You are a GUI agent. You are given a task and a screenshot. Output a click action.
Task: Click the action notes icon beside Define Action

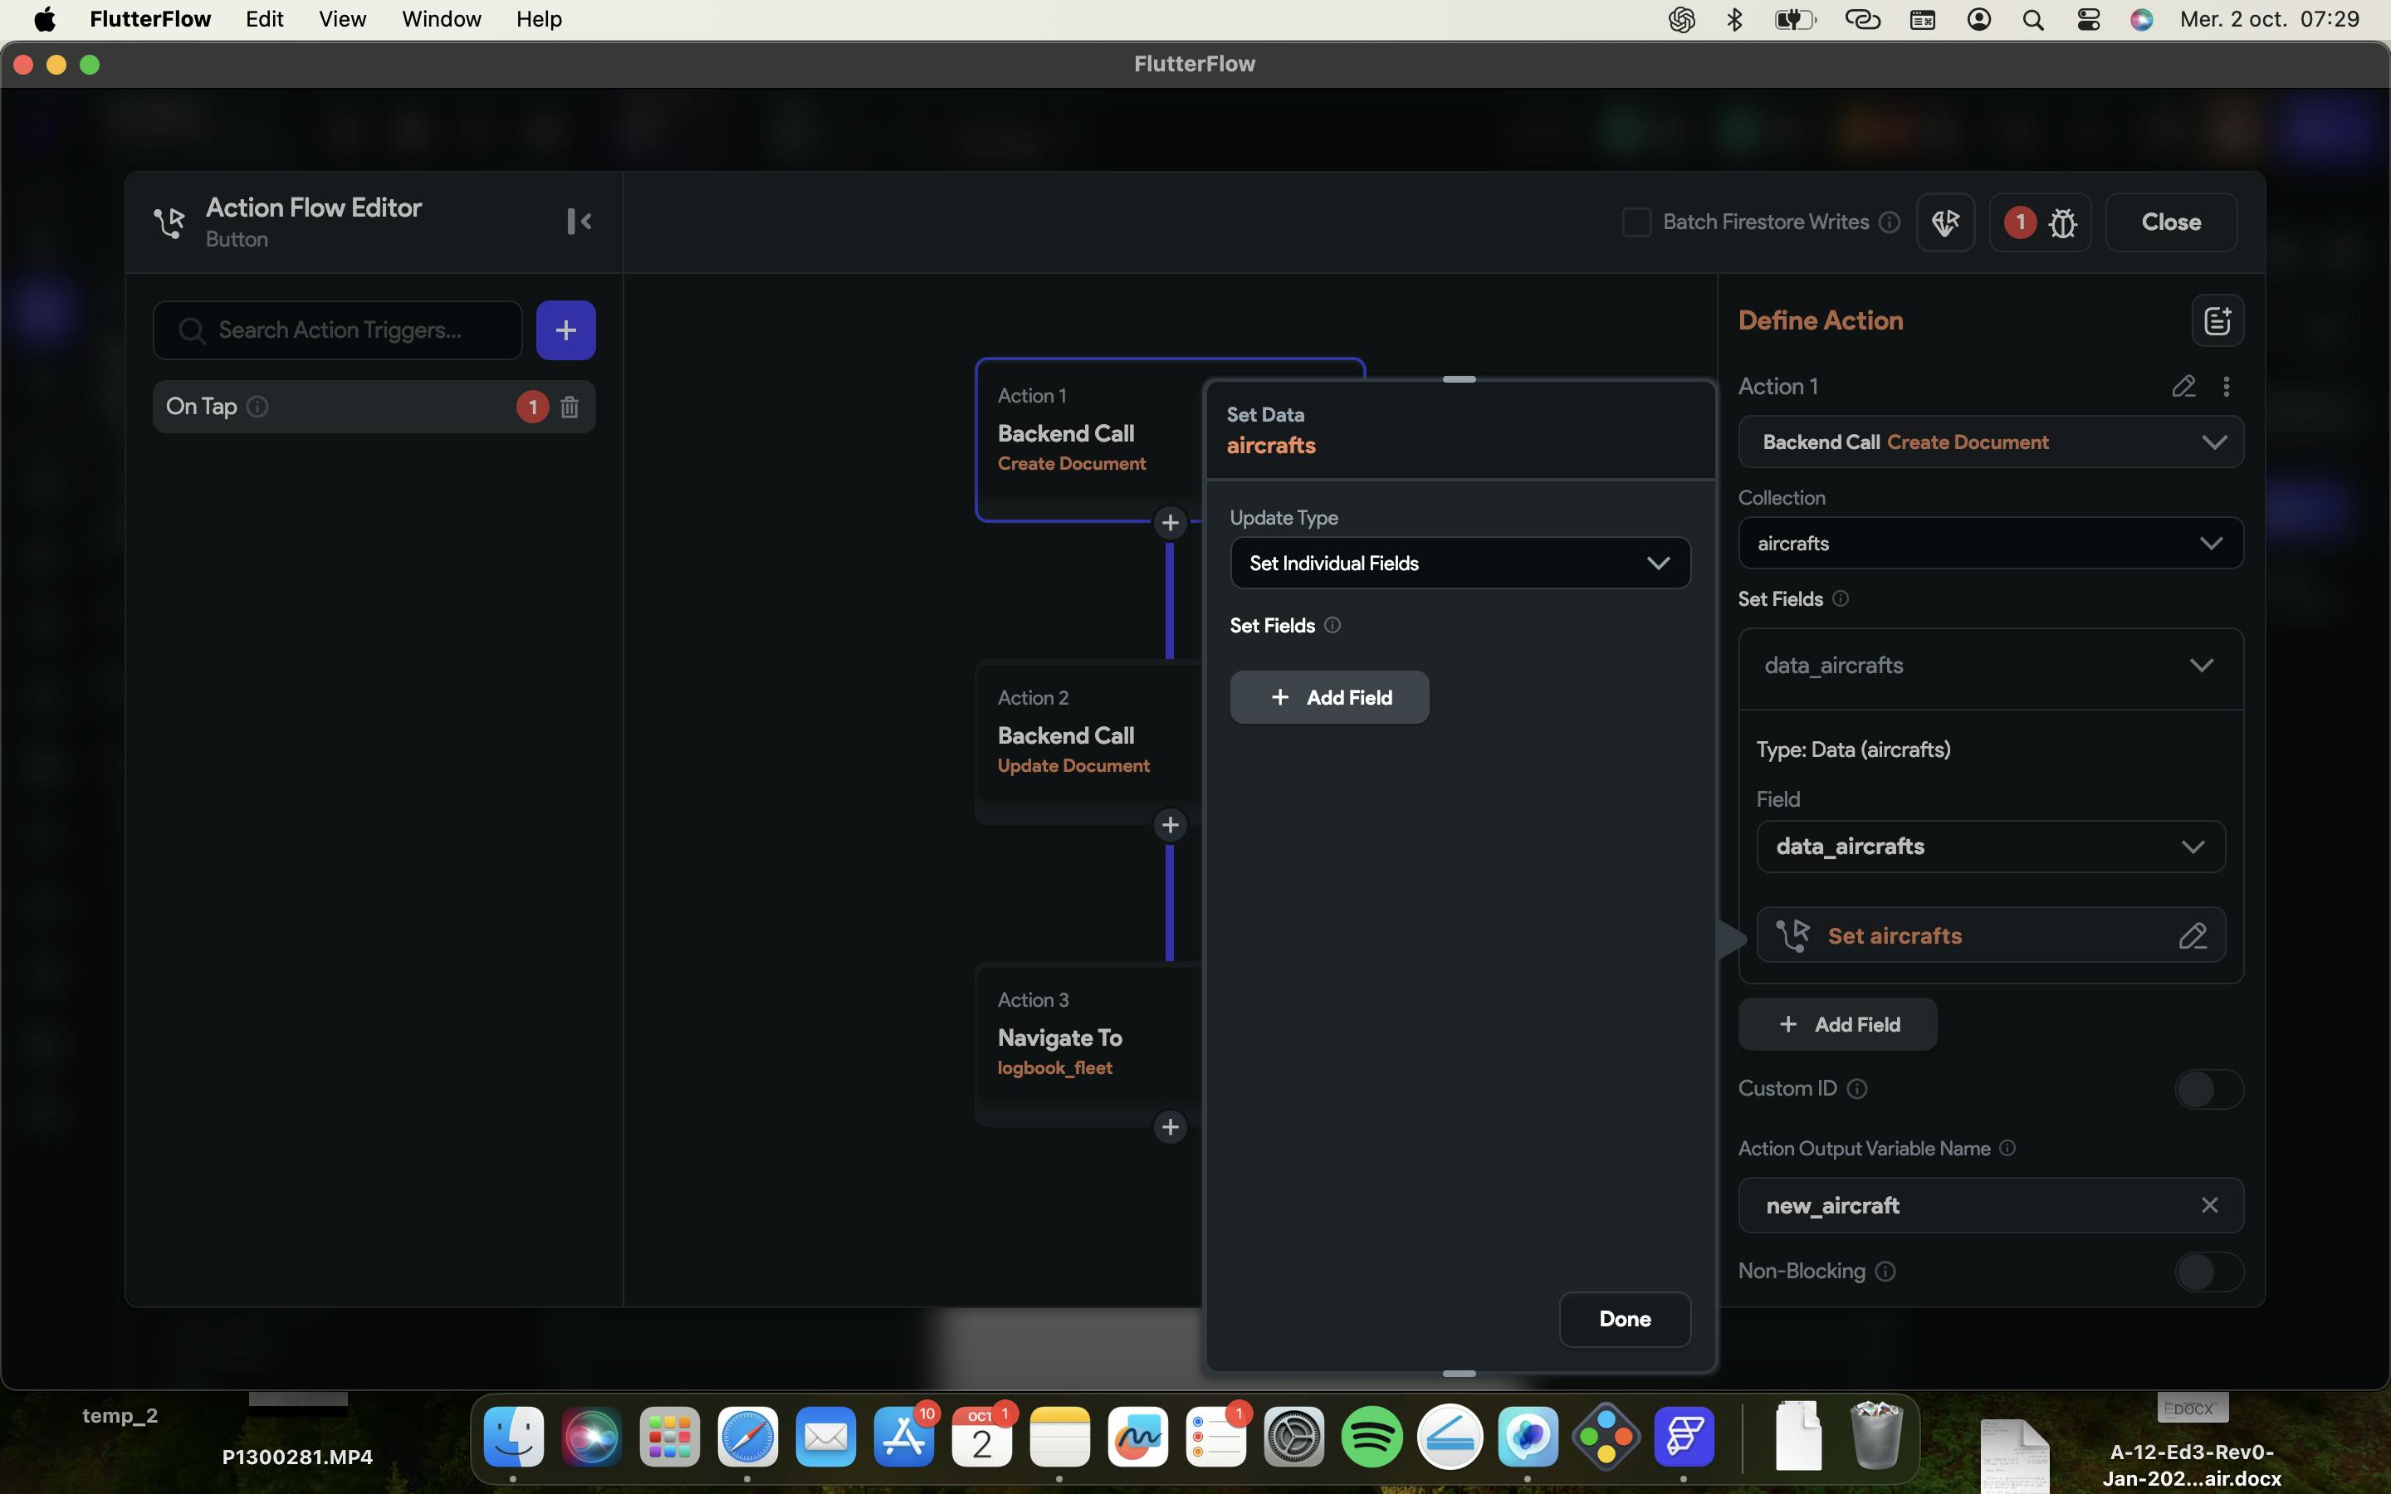tap(2216, 321)
